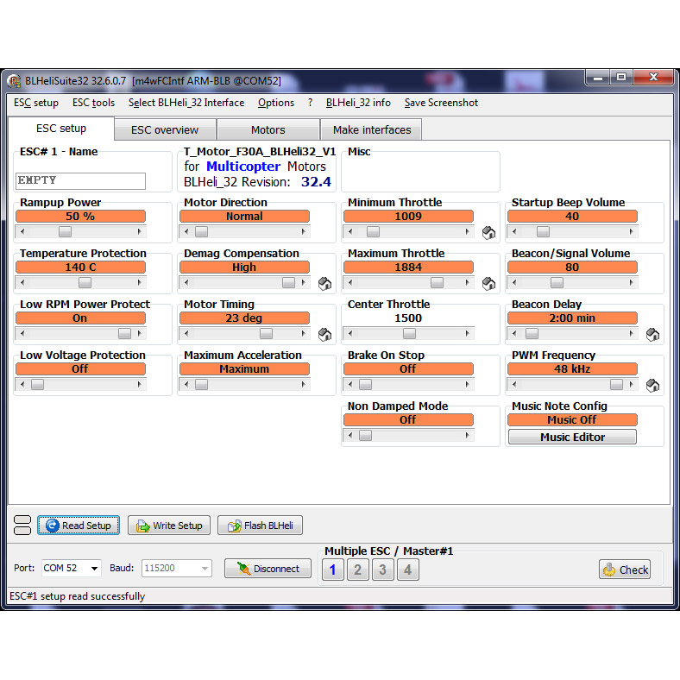Open the ESC setup menu

pos(36,103)
